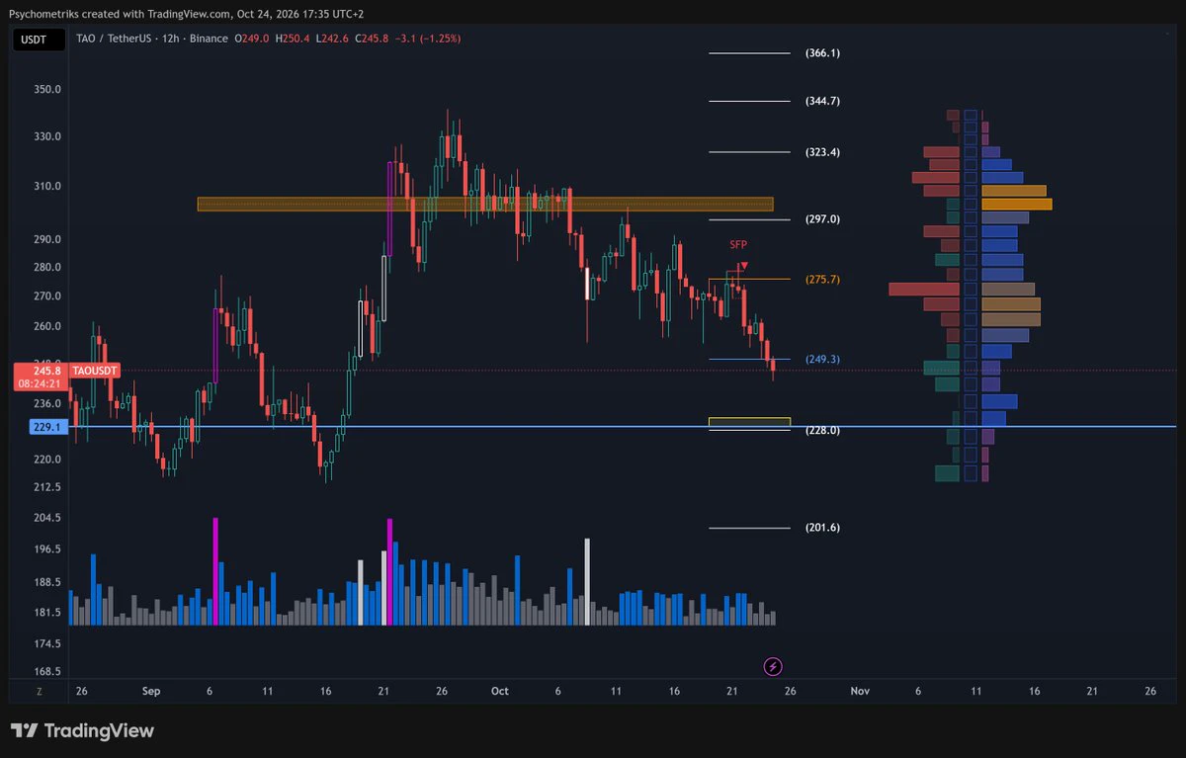Click the 310.0 price scale label

click(x=47, y=186)
